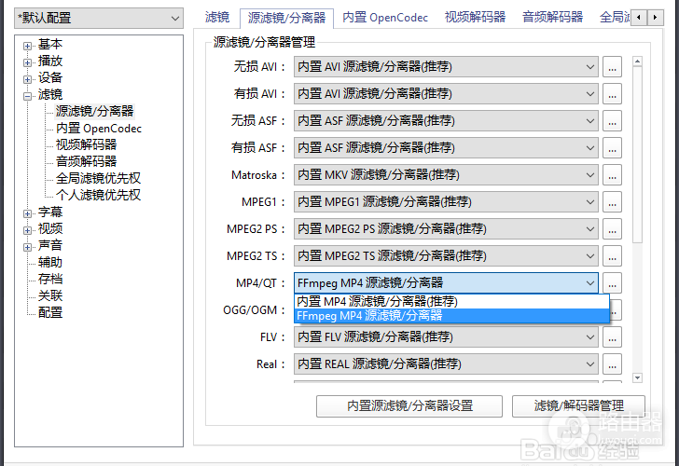Click the ... button for MPEG1

coord(612,202)
